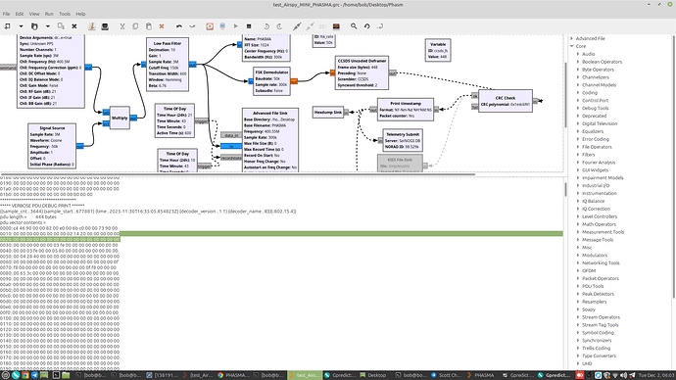The height and width of the screenshot is (380, 676).
Task: Click the block tree vertical scrollbar
Action: 674,166
